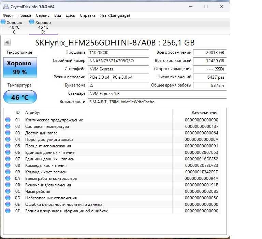Screen dimensions: 262x239
Task: Open the Язык(Language) menu
Action: (x=115, y=15)
